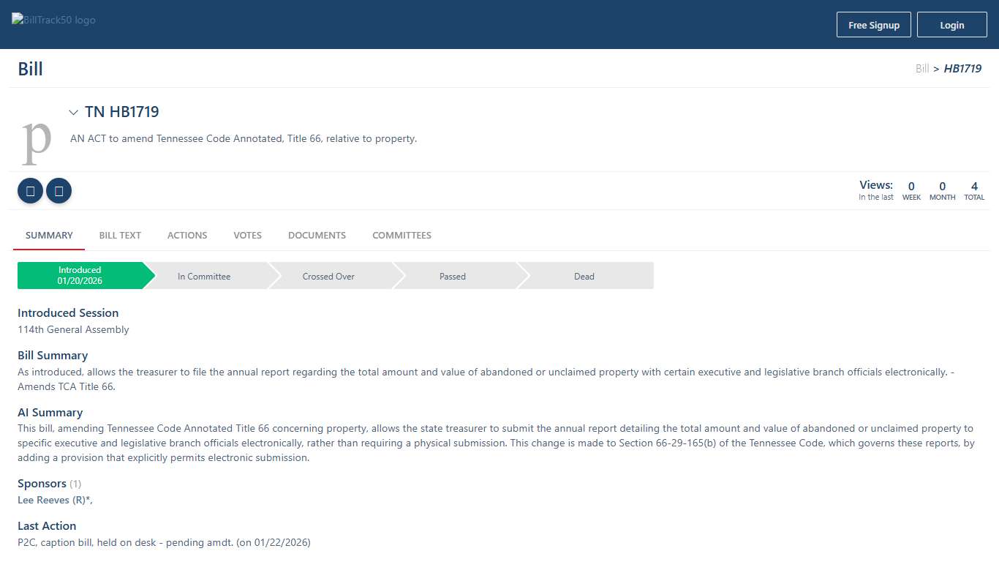Click the HB1719 breadcrumb item
Viewport: 999px width, 562px height.
click(962, 69)
